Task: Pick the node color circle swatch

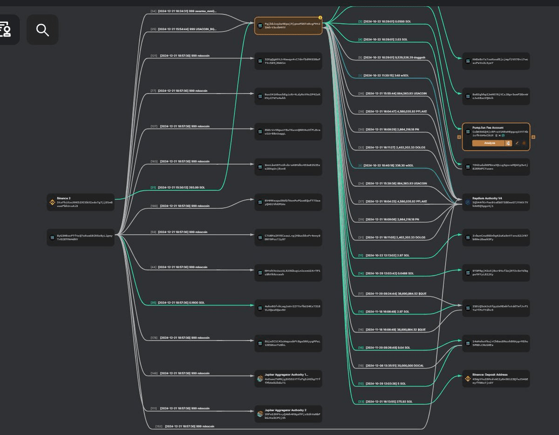Action: point(524,143)
